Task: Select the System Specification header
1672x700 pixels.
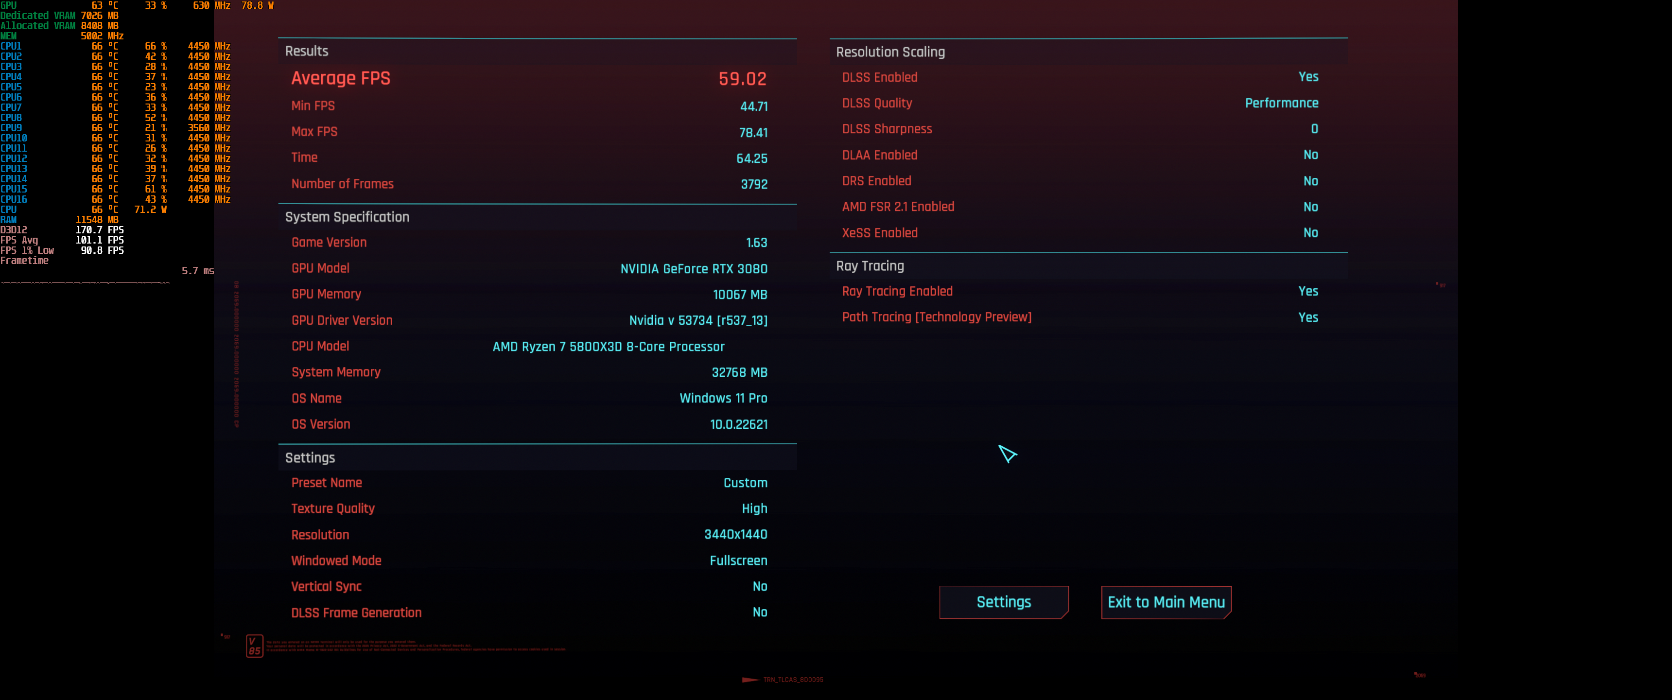Action: [347, 217]
